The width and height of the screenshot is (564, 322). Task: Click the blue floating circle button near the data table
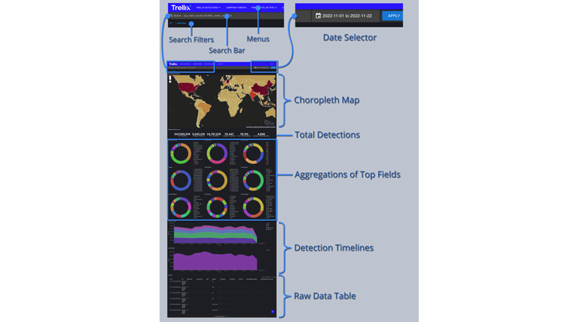click(x=273, y=311)
